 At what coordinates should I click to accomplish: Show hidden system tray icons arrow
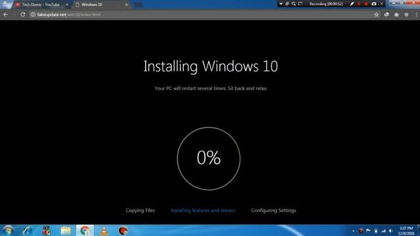pos(353,231)
